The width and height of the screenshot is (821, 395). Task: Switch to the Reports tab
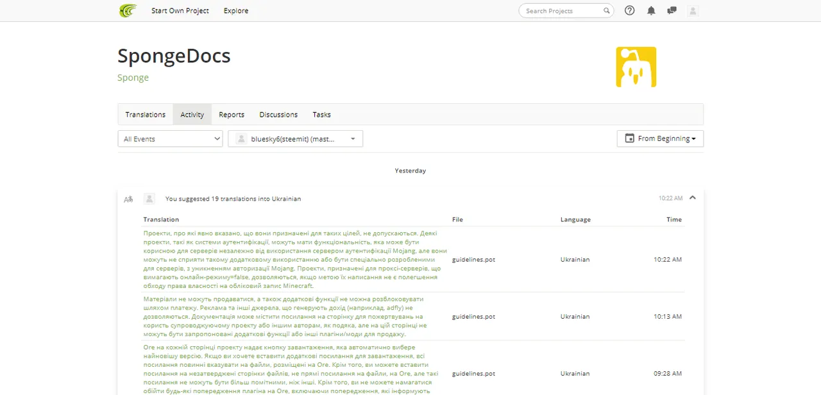[232, 114]
